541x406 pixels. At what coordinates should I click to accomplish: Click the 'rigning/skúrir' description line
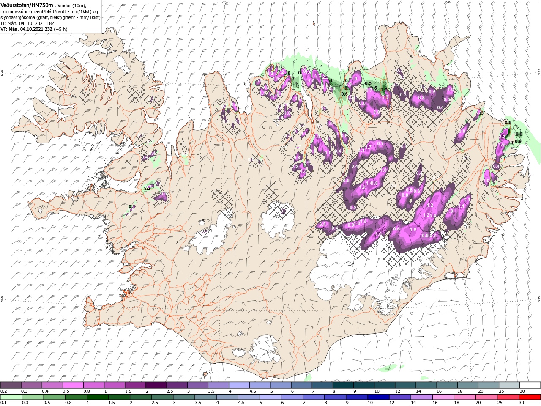click(49, 11)
